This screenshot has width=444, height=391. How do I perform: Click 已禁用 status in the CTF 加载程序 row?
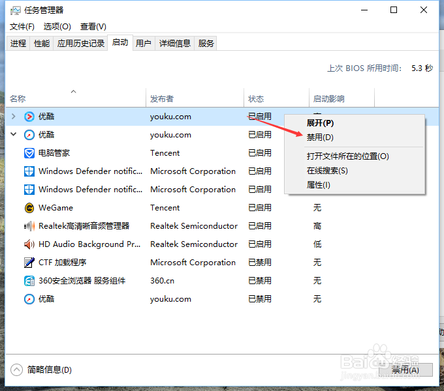260,263
